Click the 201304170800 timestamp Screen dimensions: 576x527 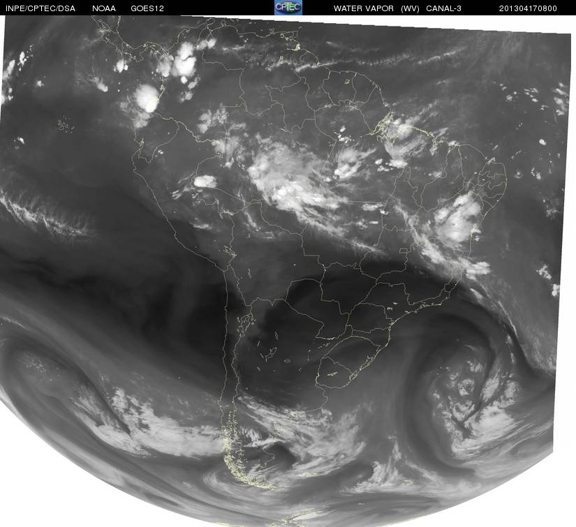528,8
